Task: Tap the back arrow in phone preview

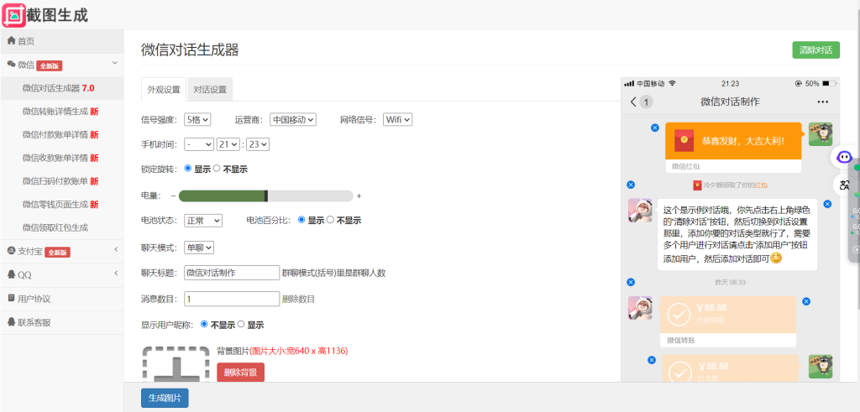Action: [x=633, y=102]
